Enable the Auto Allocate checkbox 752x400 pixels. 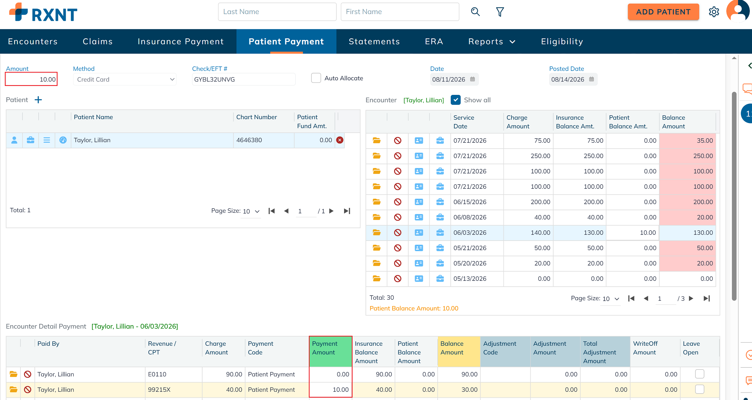pos(316,78)
